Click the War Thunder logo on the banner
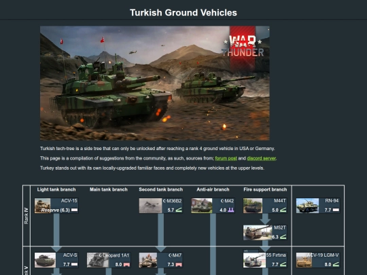367x275 pixels. (243, 46)
